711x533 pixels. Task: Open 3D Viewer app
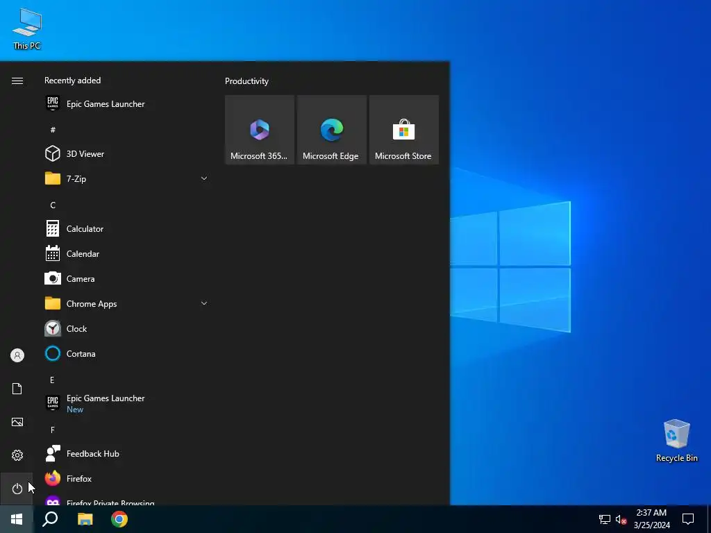coord(127,153)
